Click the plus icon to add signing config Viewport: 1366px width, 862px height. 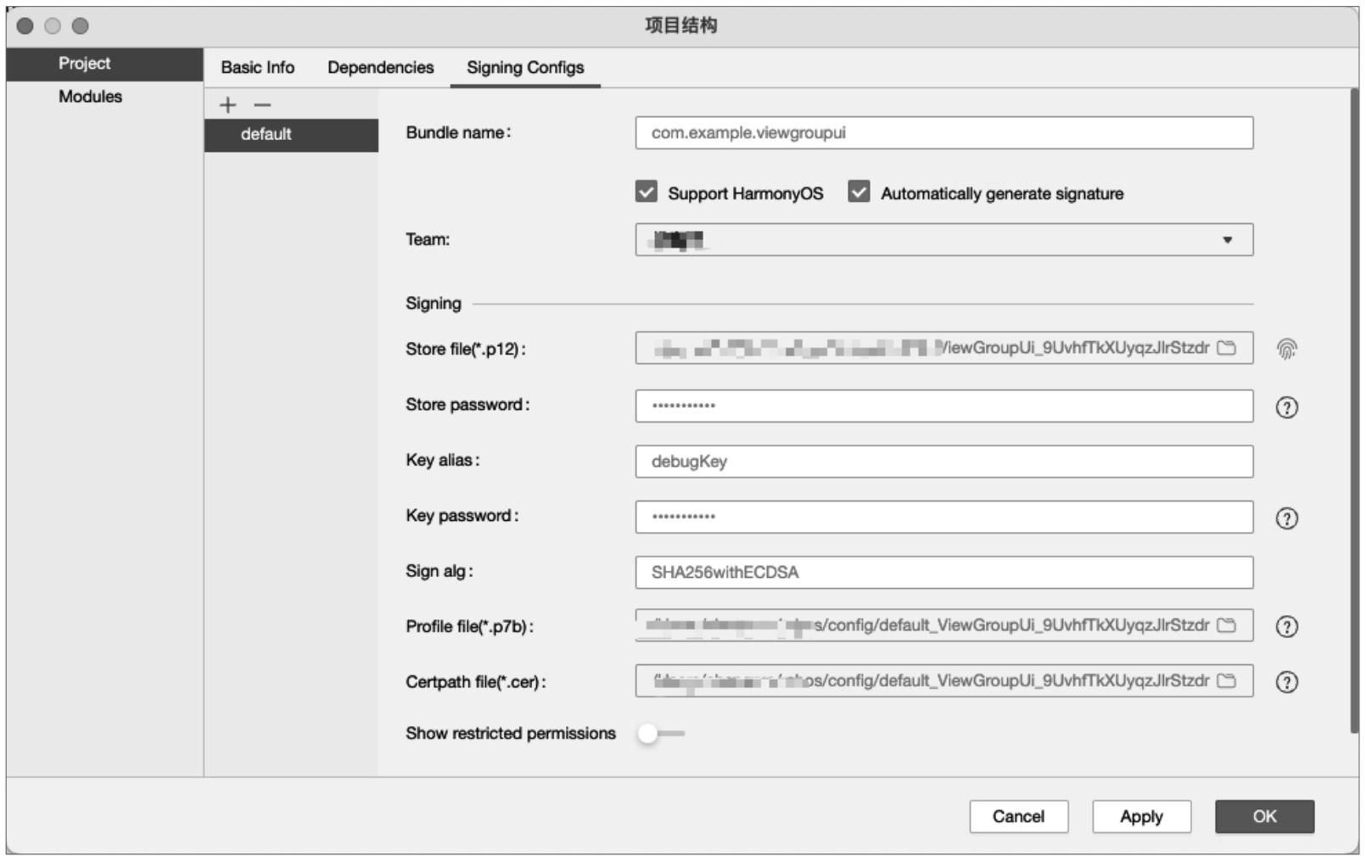pos(227,105)
